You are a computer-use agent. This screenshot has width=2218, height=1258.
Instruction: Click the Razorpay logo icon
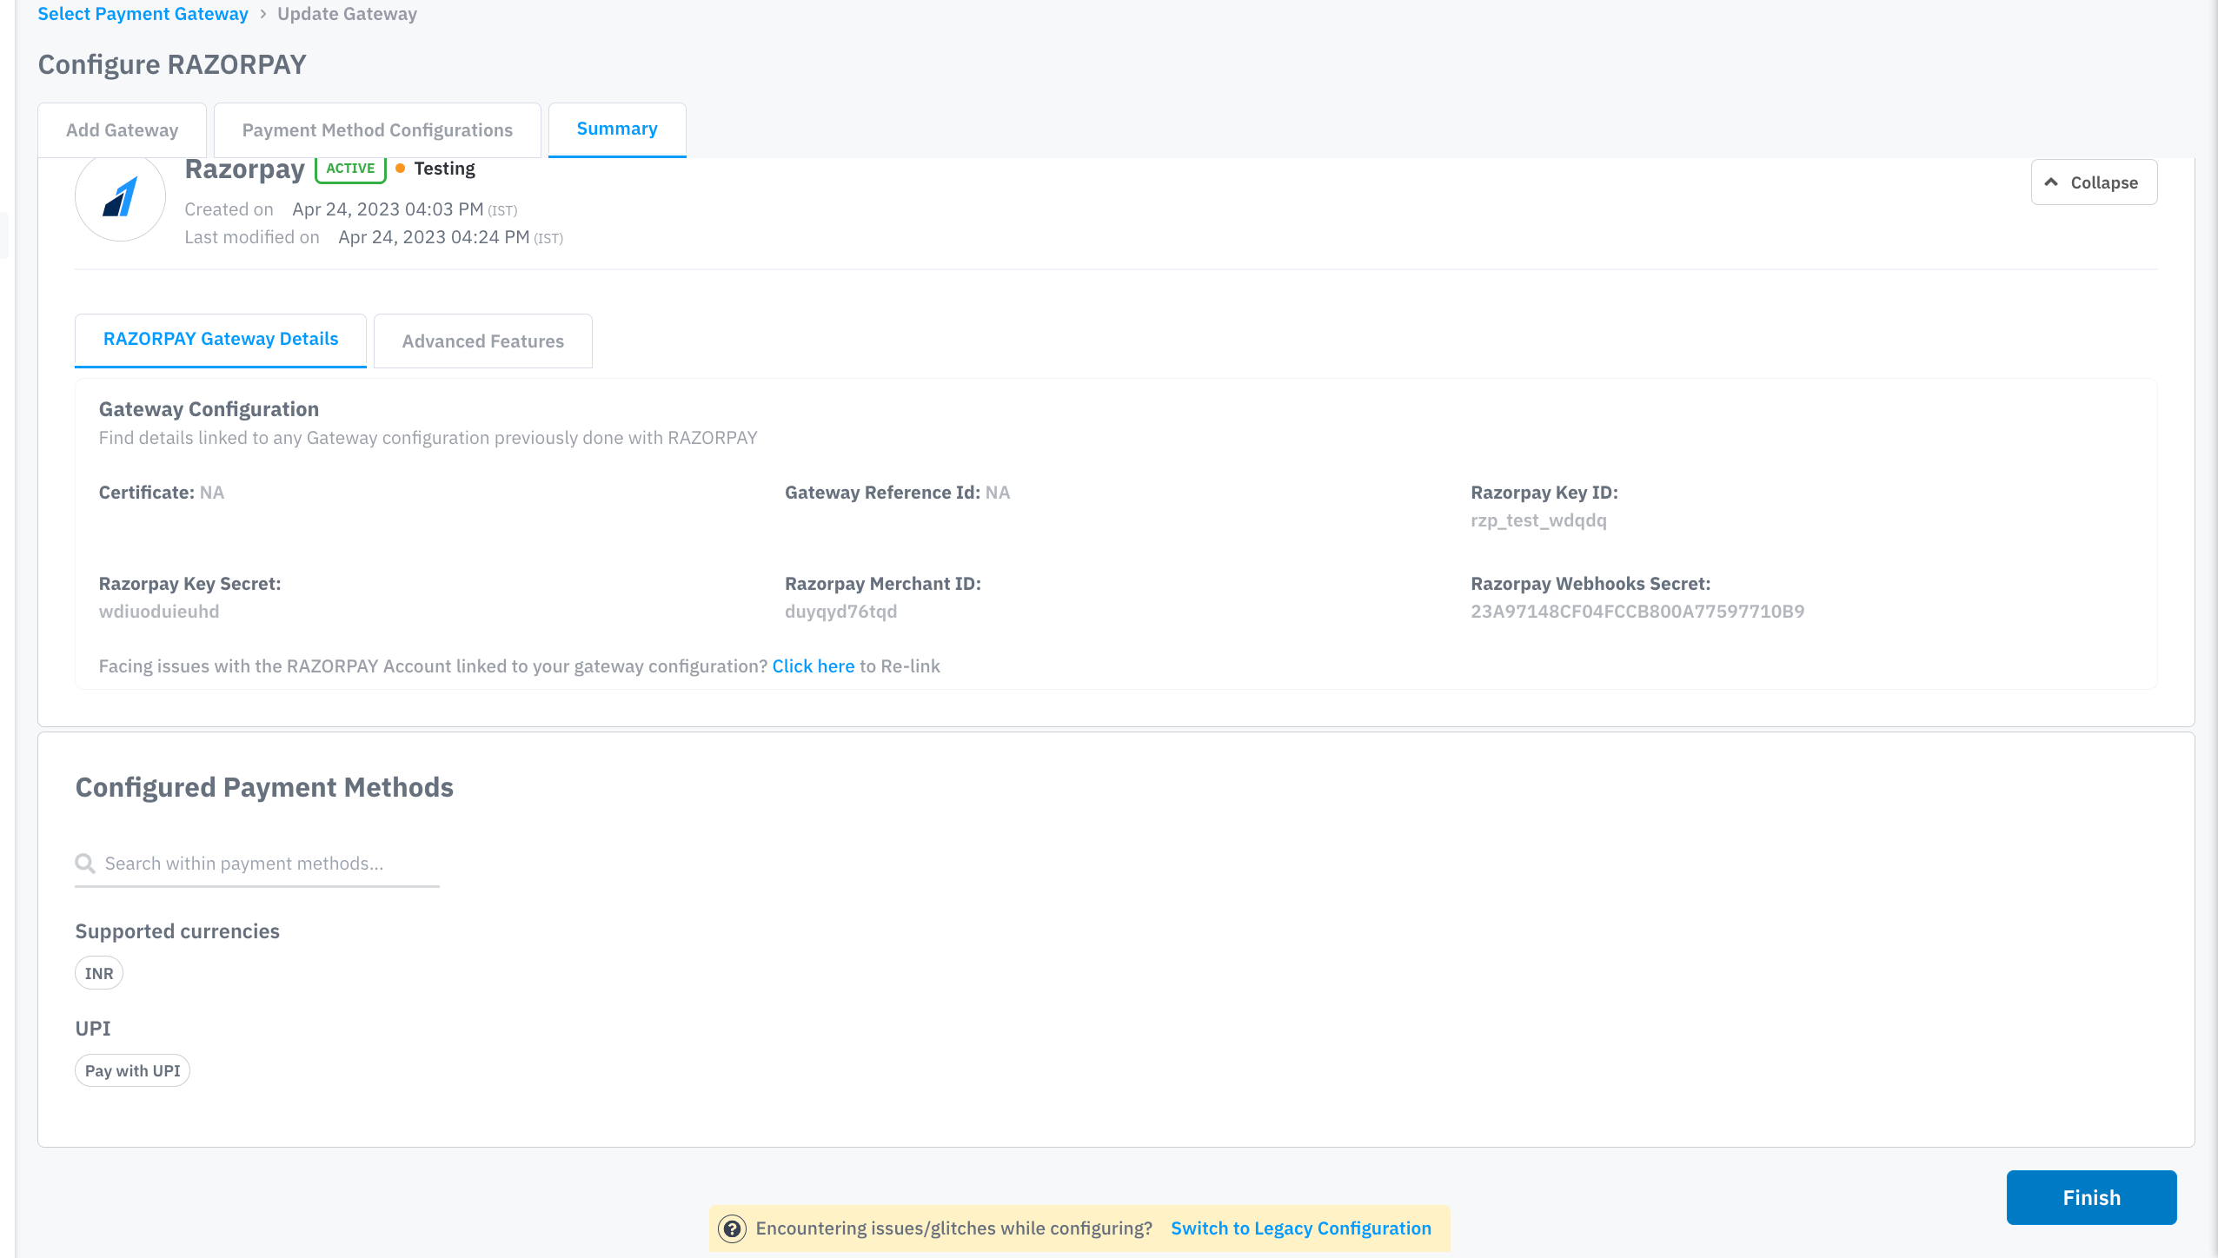(x=120, y=197)
